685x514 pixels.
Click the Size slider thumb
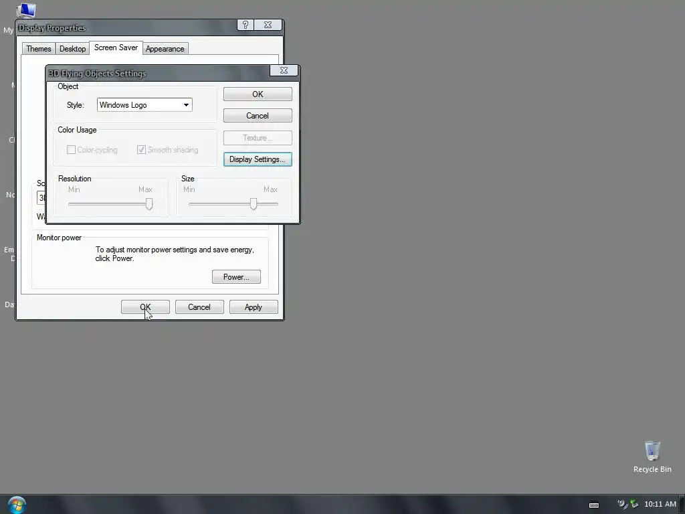click(254, 203)
